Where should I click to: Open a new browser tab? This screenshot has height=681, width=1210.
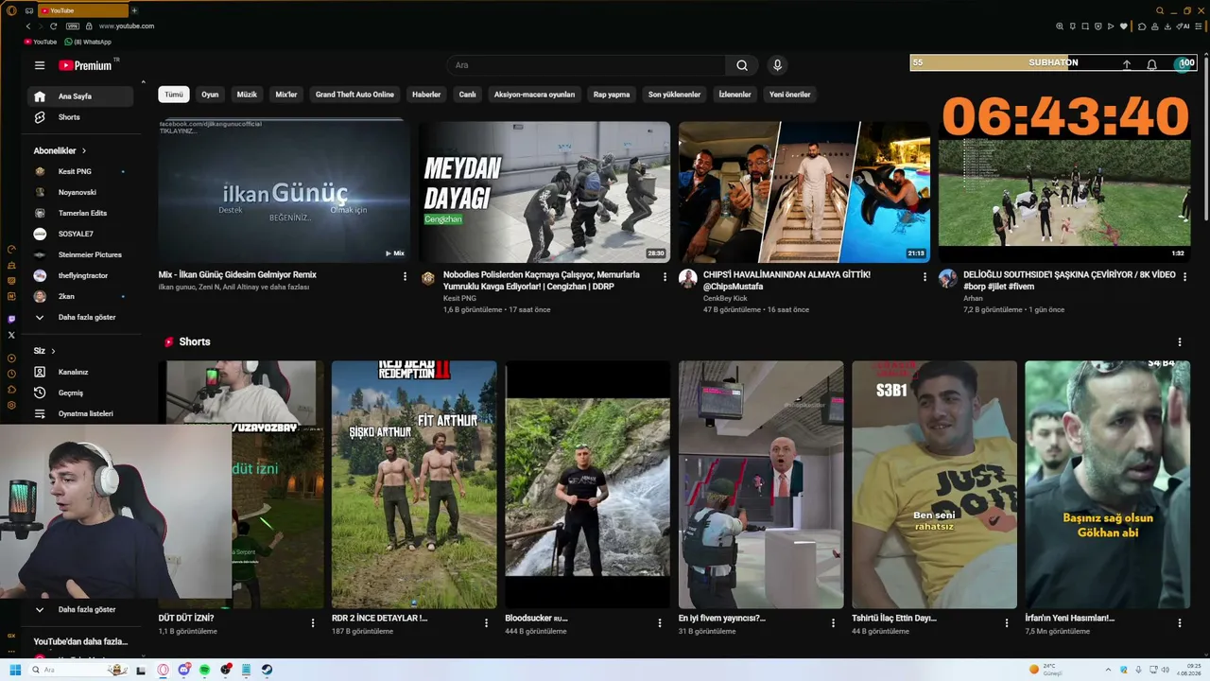click(x=134, y=10)
